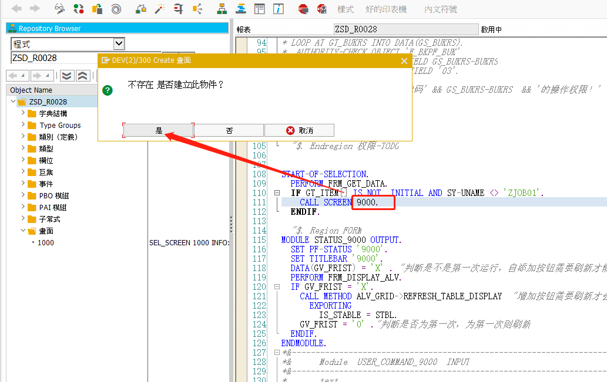Screen dimensions: 607x382
Task: Click the double-chevron collapse-all control
Action: point(82,75)
